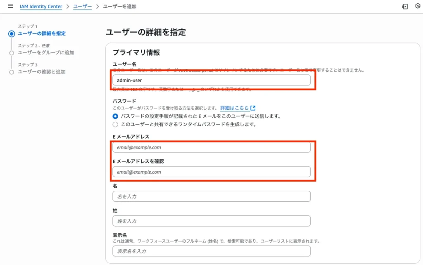423x265 pixels.
Task: Open the ユーザー breadcrumb link
Action: coord(83,7)
